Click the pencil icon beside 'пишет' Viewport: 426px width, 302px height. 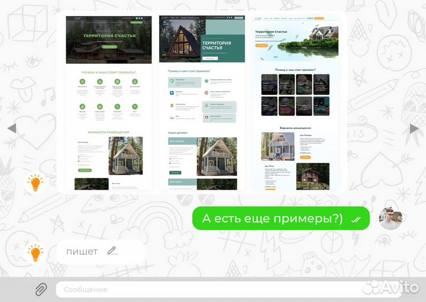click(112, 251)
